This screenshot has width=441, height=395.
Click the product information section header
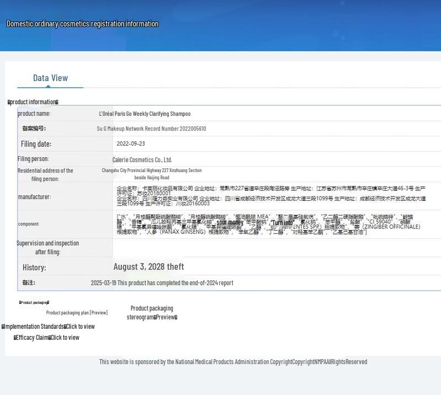click(33, 102)
